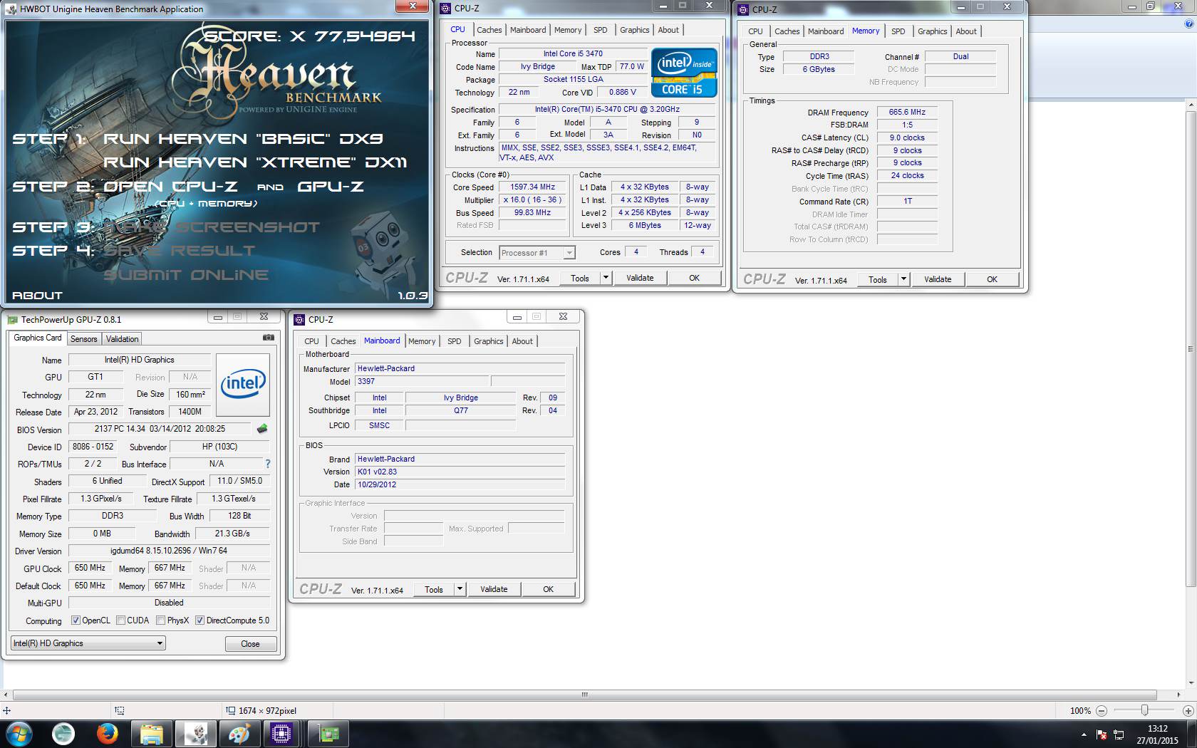This screenshot has width=1197, height=748.
Task: Click the Intel Core i5 badge in CPU-Z
Action: click(684, 73)
